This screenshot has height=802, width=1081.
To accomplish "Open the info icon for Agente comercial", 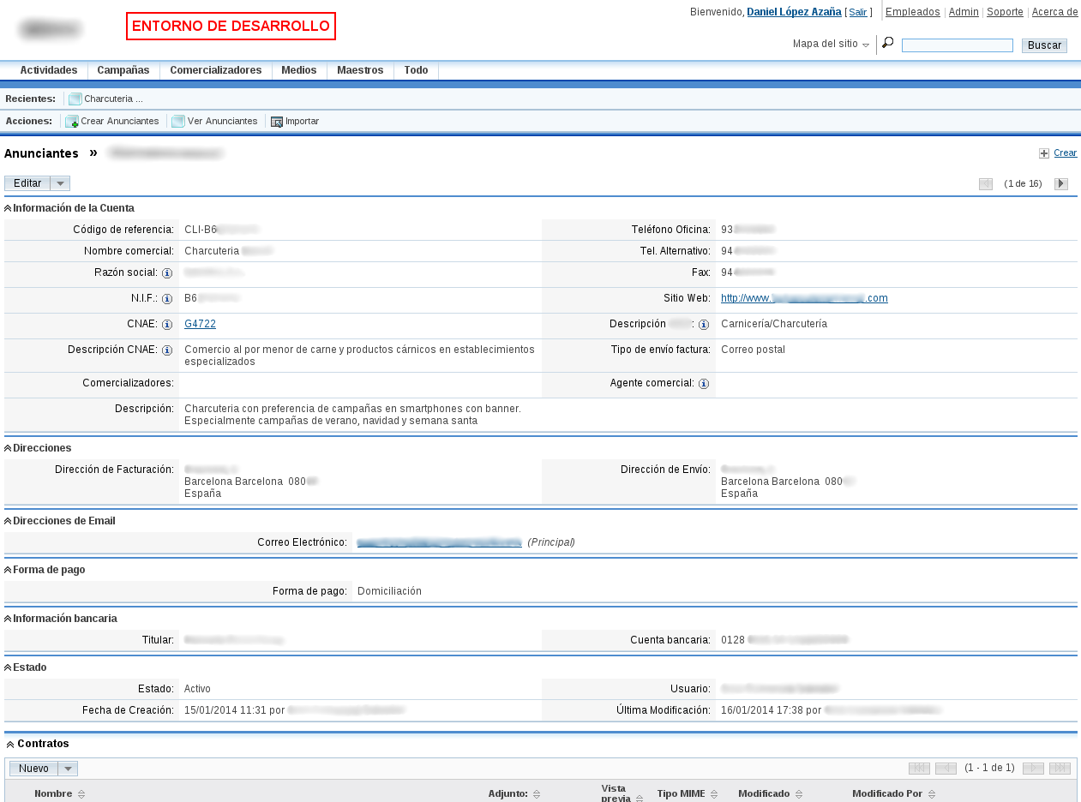I will (x=703, y=383).
